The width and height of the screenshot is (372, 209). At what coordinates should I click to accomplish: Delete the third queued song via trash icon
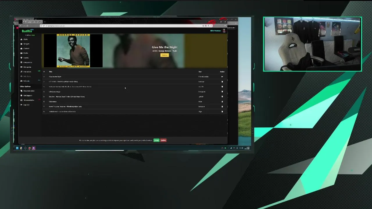pyautogui.click(x=222, y=87)
